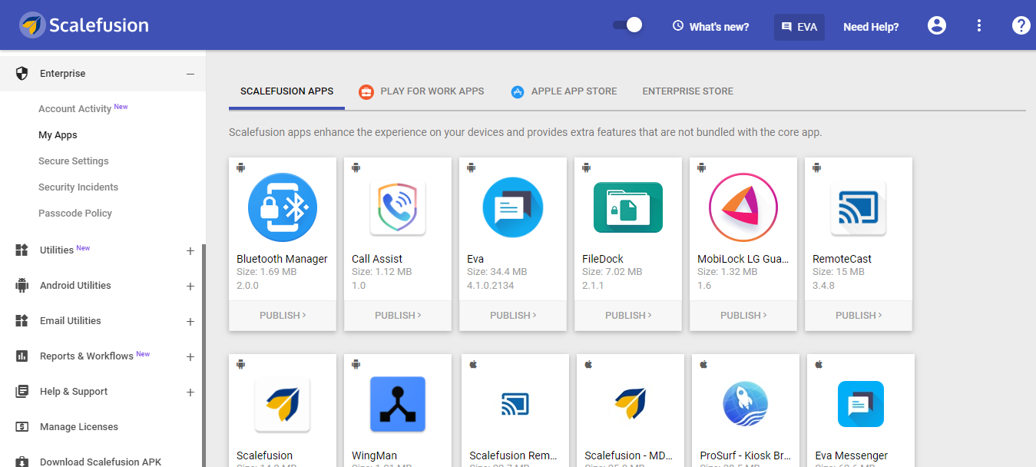Click the WingMan app icon
Screen dimensions: 1036x467
point(398,404)
